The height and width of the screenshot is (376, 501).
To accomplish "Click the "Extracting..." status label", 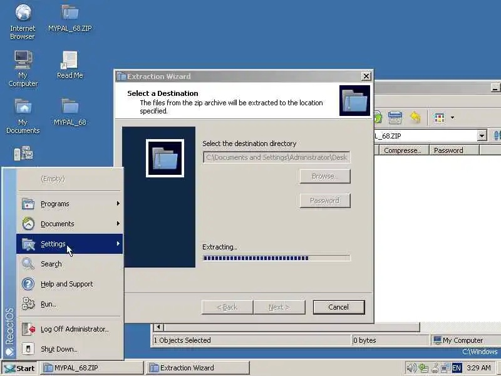I will coord(220,247).
